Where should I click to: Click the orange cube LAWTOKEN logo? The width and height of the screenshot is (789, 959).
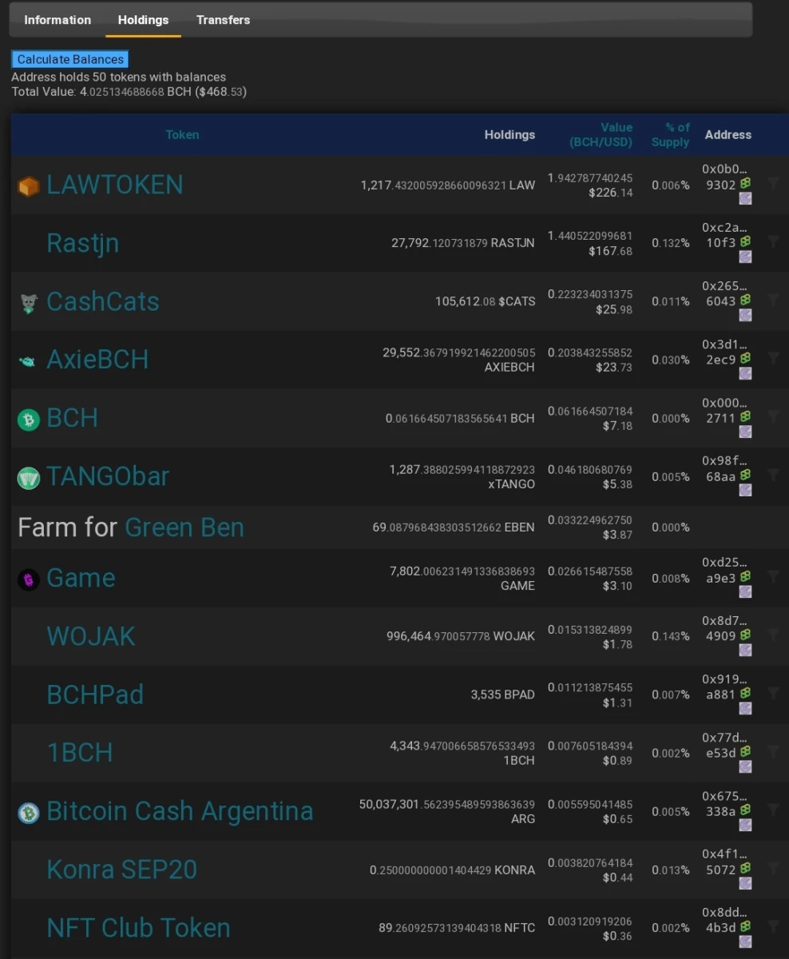[29, 186]
